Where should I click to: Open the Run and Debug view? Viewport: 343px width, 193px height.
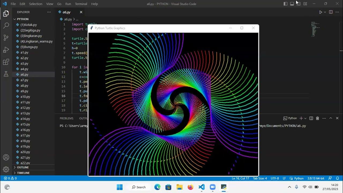(x=6, y=50)
